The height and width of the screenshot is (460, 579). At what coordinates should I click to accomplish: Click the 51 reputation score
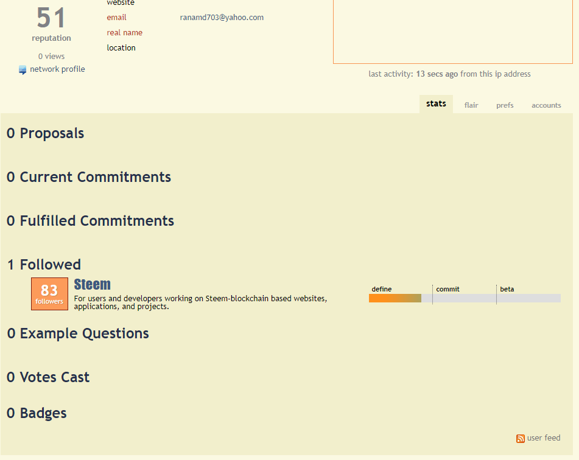(51, 18)
